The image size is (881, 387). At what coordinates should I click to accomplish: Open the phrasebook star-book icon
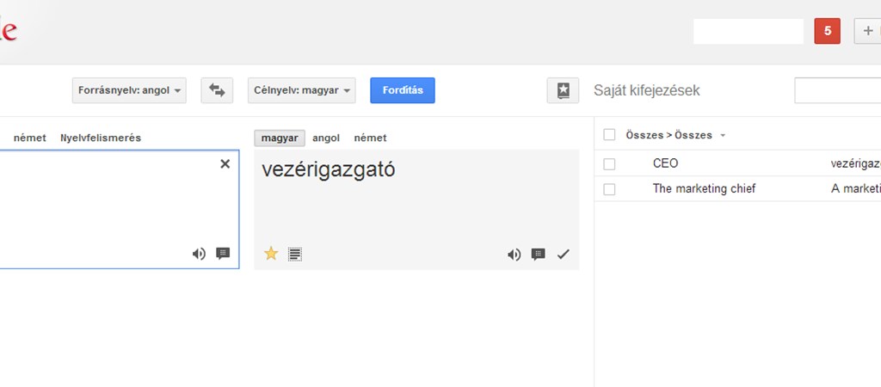click(x=563, y=90)
